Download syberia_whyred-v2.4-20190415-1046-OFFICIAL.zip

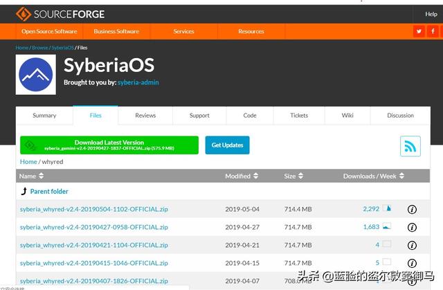(94, 263)
